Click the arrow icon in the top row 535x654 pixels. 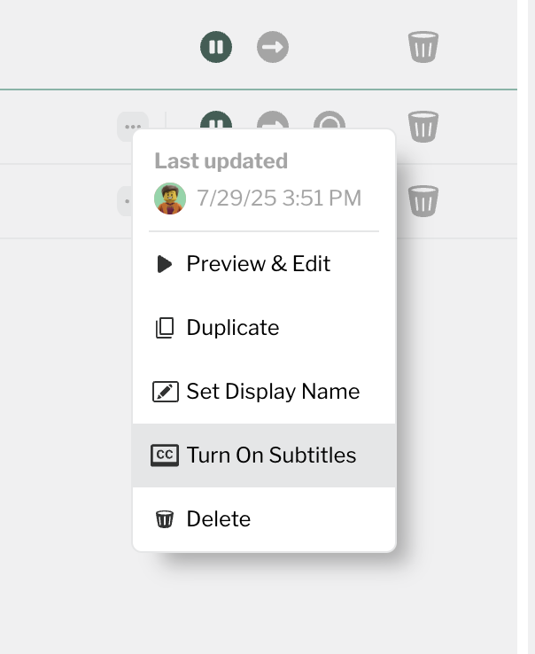click(273, 47)
